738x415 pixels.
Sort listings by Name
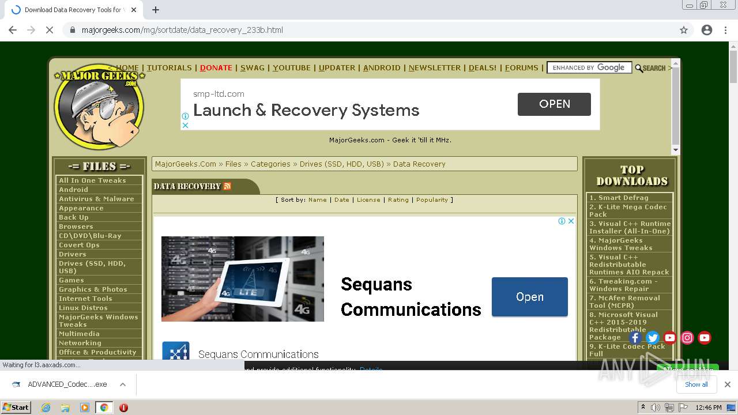[318, 200]
